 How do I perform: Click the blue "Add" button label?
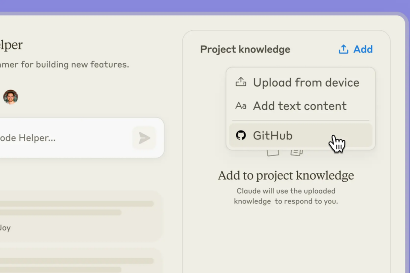pos(363,49)
